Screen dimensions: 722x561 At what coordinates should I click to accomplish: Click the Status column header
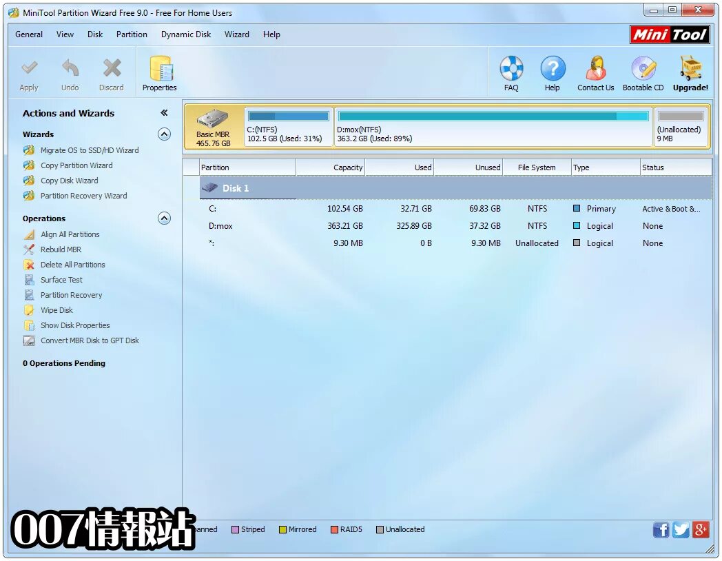pyautogui.click(x=676, y=167)
